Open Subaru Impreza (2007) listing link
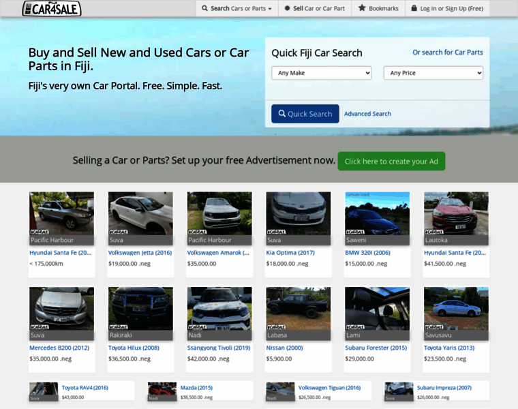The width and height of the screenshot is (518, 409). [444, 388]
